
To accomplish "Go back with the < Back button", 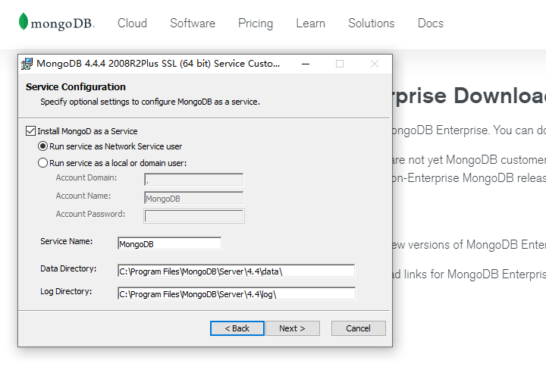I will coord(237,328).
